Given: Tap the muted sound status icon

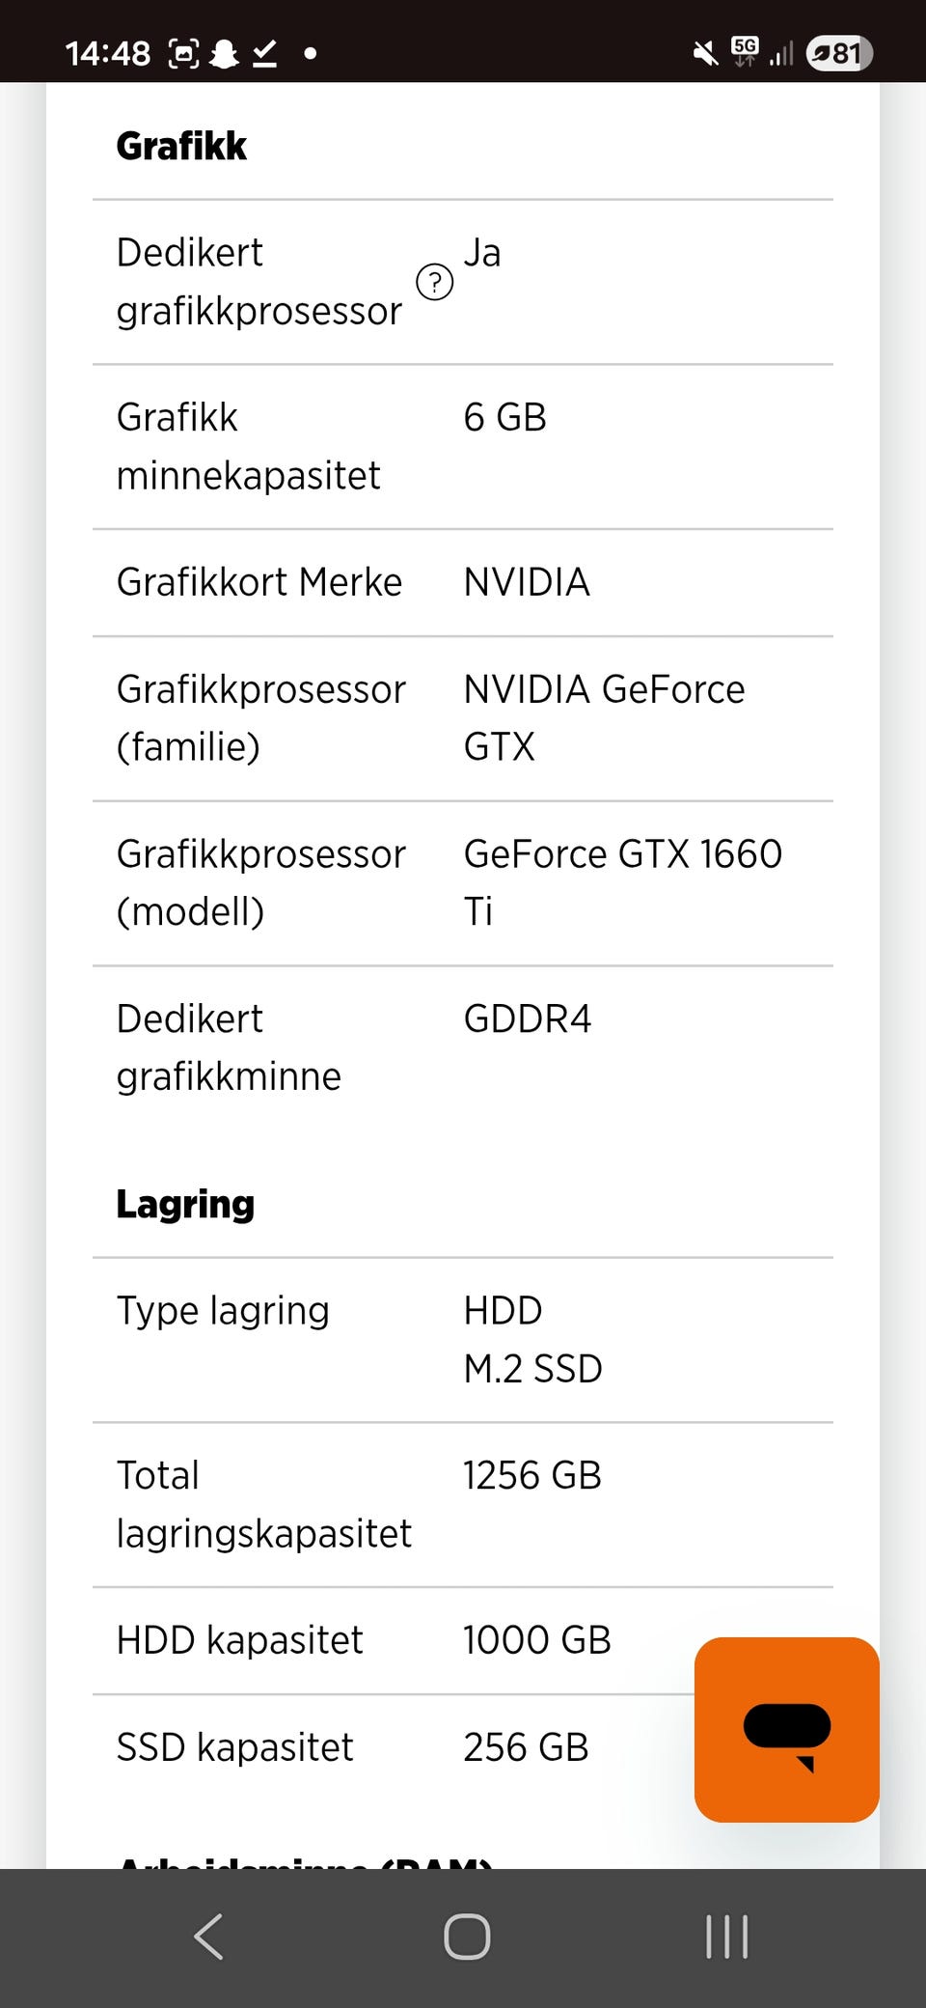Looking at the screenshot, I should (705, 53).
